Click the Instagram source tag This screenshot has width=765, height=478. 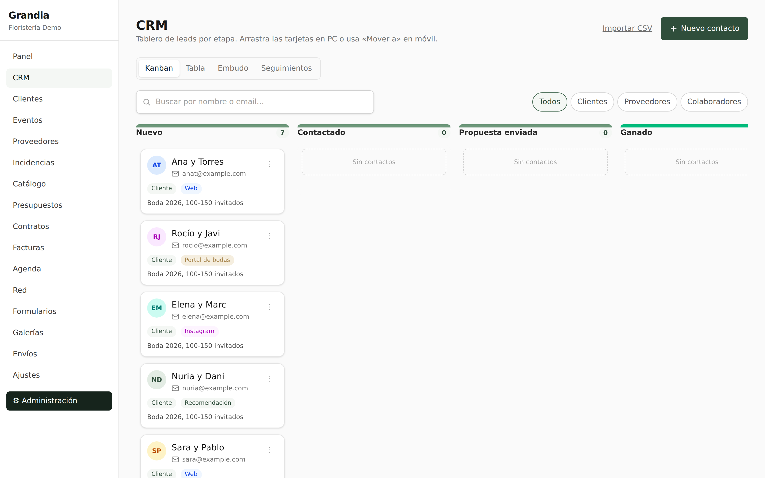[199, 331]
